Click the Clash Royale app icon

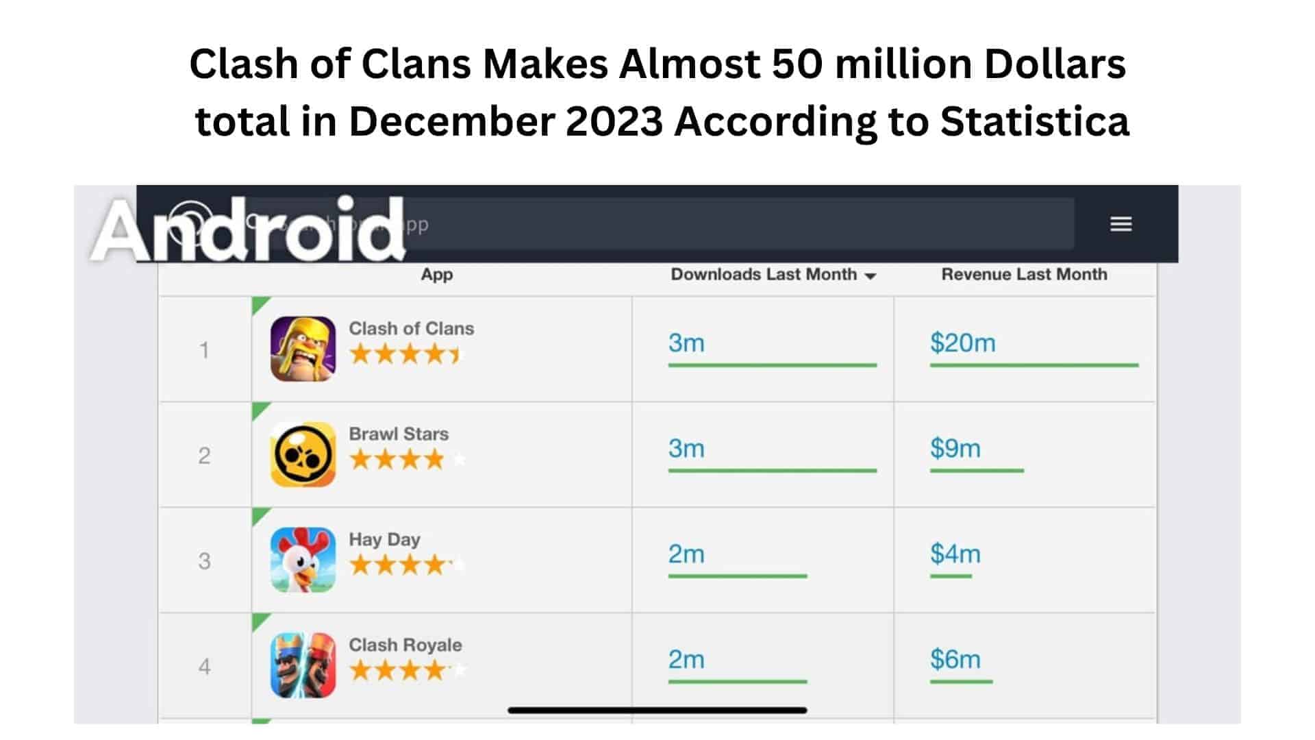tap(301, 665)
